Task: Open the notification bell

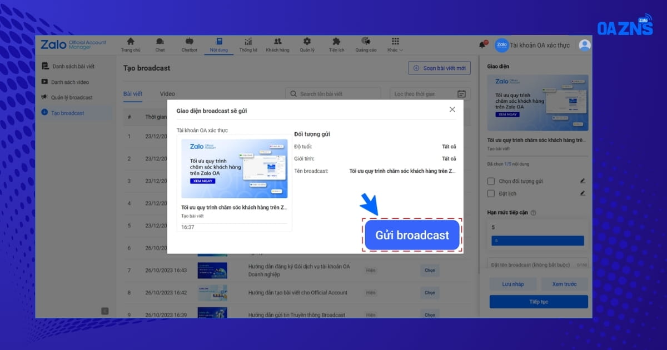Action: (482, 45)
